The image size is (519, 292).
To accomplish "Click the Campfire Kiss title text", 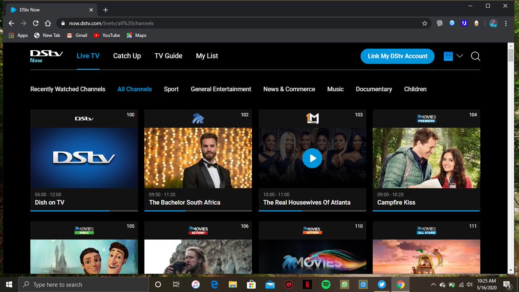I will pyautogui.click(x=396, y=202).
